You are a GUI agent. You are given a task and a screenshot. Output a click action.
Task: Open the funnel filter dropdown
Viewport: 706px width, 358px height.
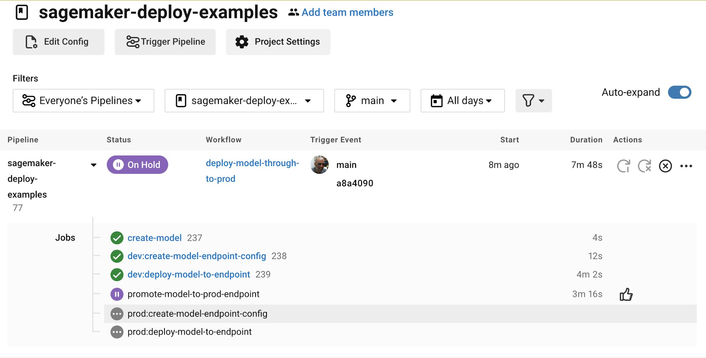click(x=533, y=101)
